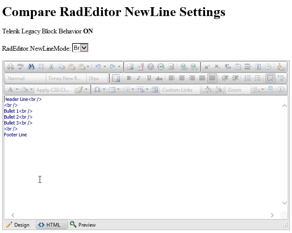Open Image Properties framed picture icon
292x233 pixels.
pyautogui.click(x=116, y=78)
